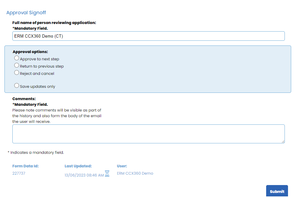
Task: Click the Form Data Id value 227737
Action: (x=19, y=173)
